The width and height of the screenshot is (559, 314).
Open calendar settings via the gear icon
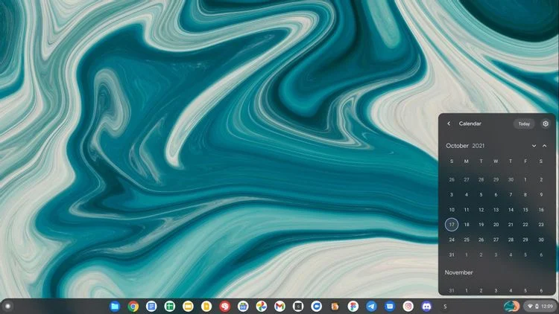546,124
